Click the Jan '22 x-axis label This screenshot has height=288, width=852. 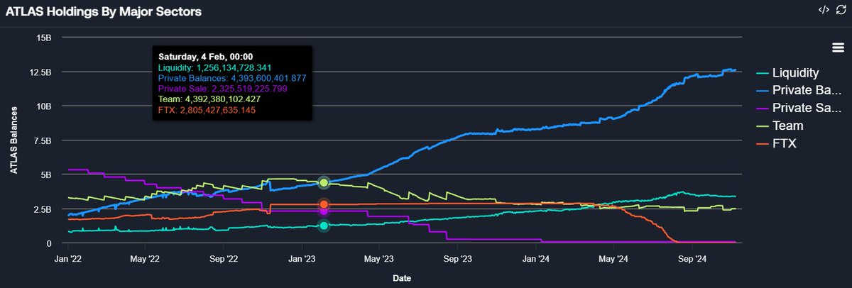pyautogui.click(x=67, y=258)
